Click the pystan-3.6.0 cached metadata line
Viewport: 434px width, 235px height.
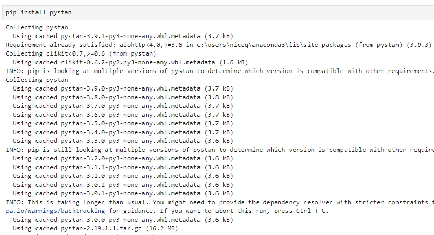click(123, 115)
